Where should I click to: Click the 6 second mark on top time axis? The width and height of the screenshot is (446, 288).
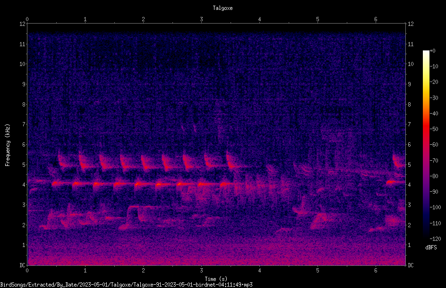[x=376, y=19]
